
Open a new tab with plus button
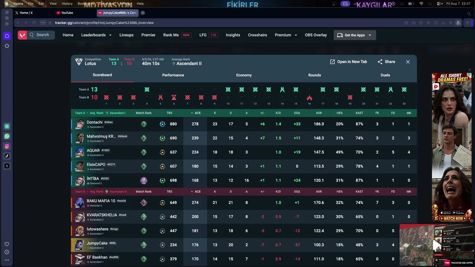coord(142,13)
